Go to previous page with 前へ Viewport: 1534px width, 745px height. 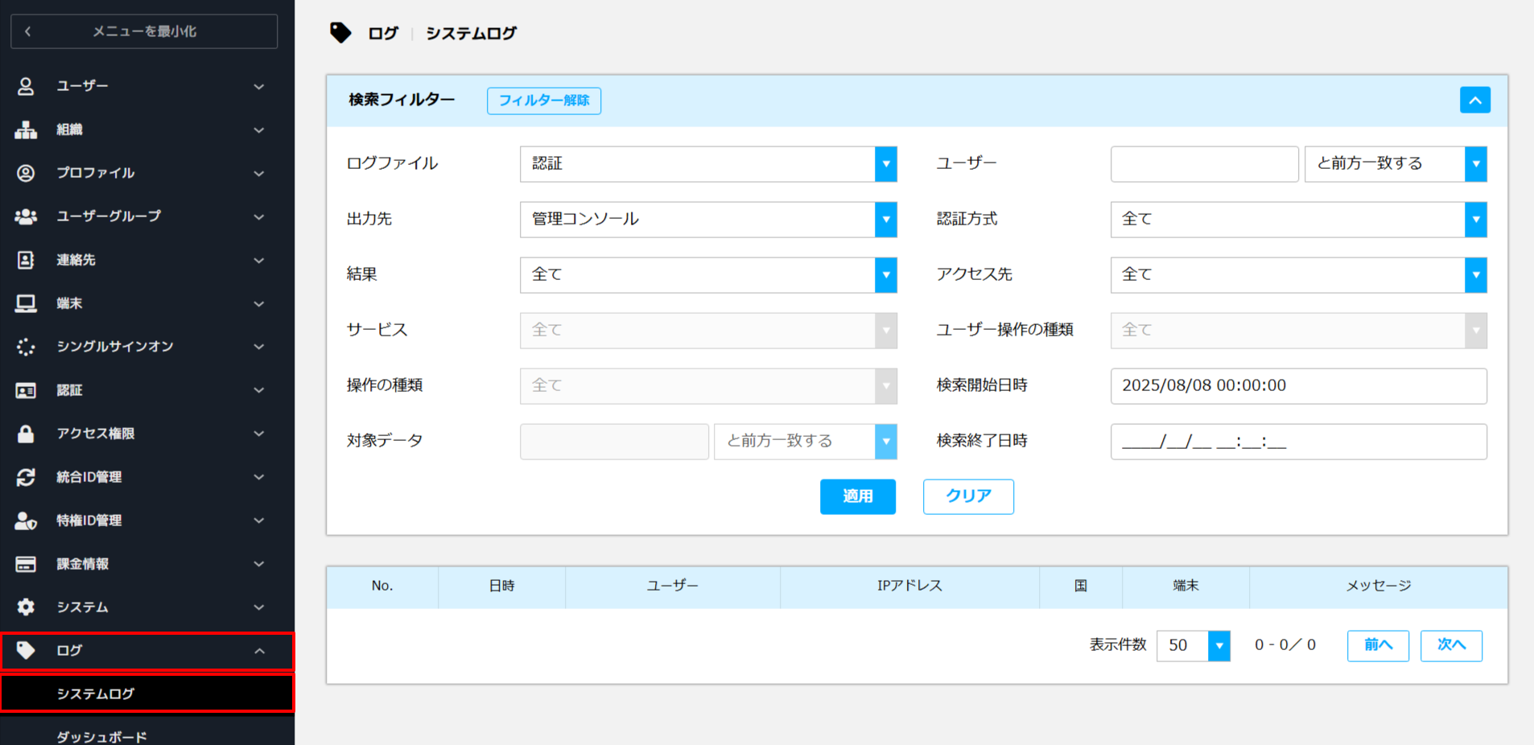[x=1378, y=645]
